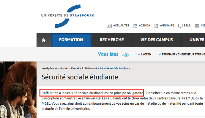The width and height of the screenshot is (205, 118).
Task: Click the Agenda calendar icon
Action: (135, 26)
